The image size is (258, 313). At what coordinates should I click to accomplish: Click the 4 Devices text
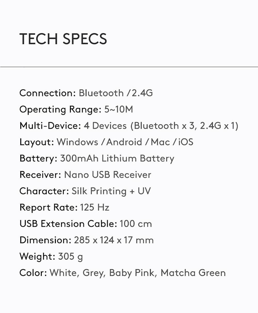[x=105, y=126]
